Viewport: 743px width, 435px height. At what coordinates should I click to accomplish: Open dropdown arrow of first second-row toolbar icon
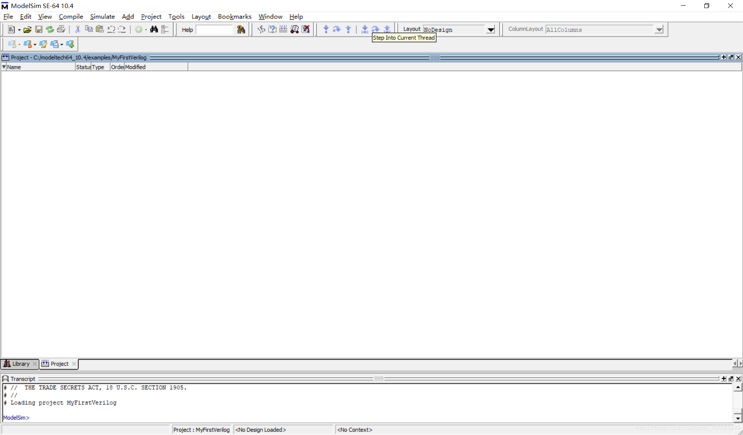click(19, 45)
